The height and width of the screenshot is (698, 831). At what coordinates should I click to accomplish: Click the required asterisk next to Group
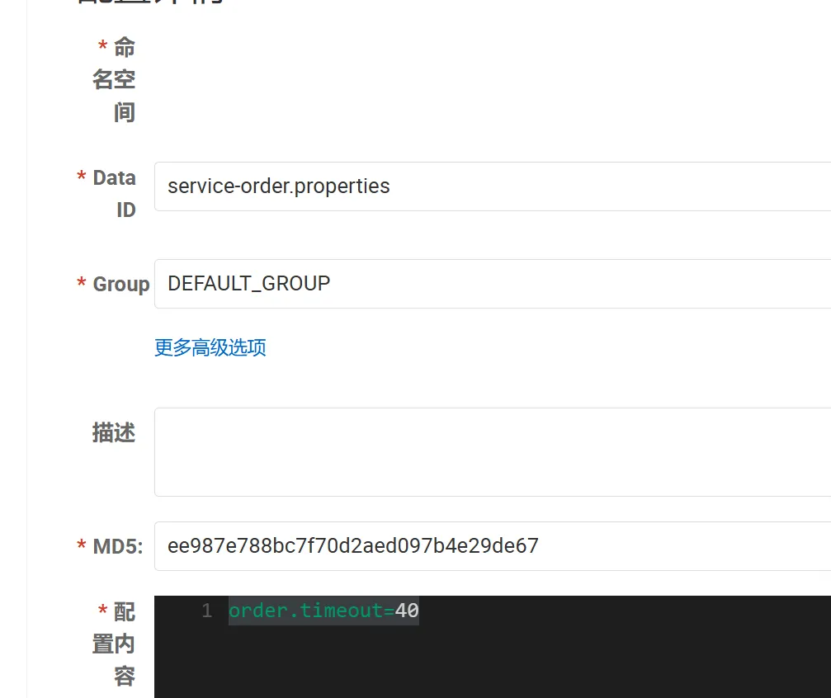pos(82,285)
